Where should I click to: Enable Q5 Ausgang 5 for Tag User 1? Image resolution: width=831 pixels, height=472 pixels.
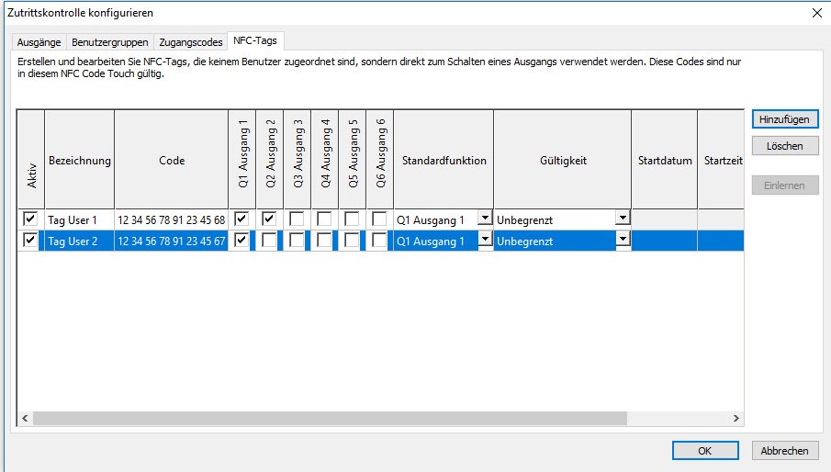[x=352, y=219]
